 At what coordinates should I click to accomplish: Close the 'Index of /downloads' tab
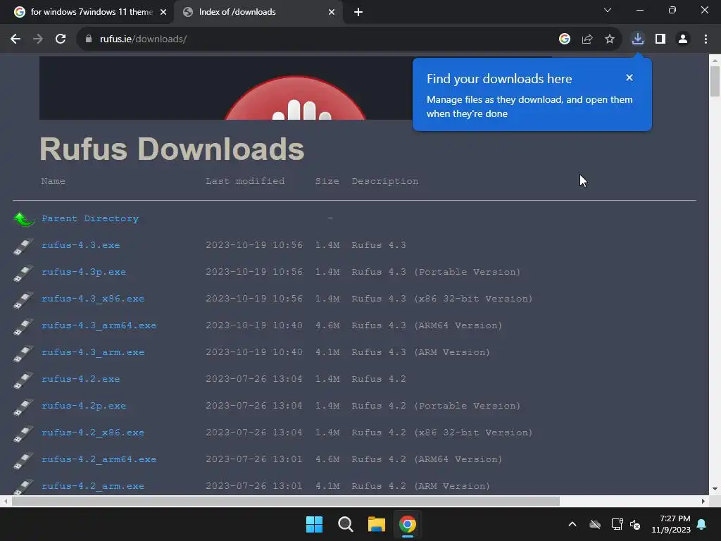[332, 12]
